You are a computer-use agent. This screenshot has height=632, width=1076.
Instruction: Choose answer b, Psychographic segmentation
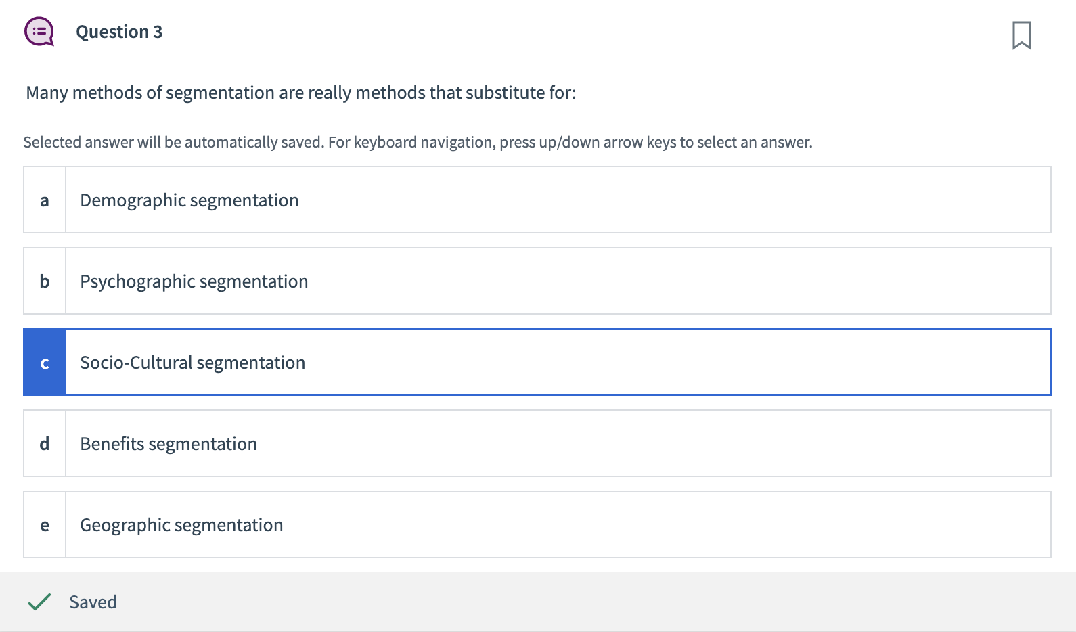(537, 281)
